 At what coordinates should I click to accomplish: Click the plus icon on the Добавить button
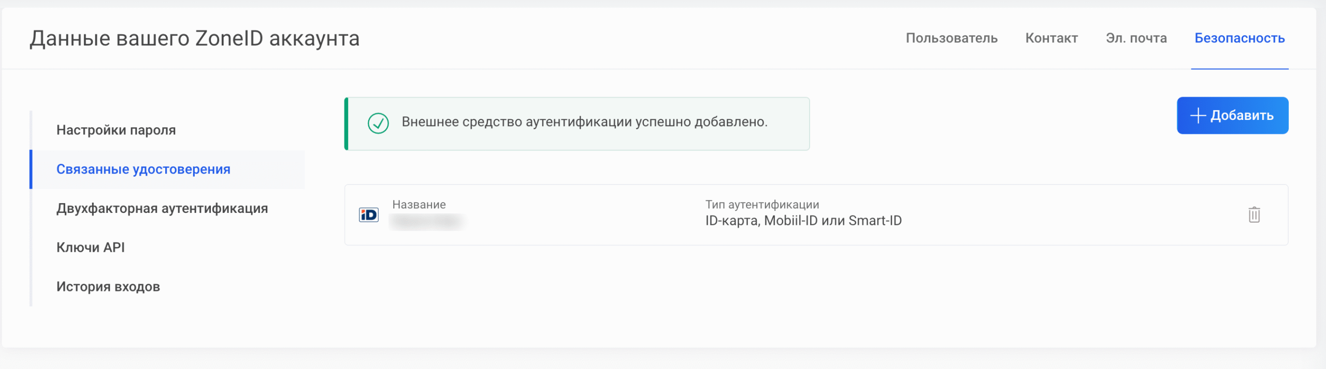tap(1198, 116)
